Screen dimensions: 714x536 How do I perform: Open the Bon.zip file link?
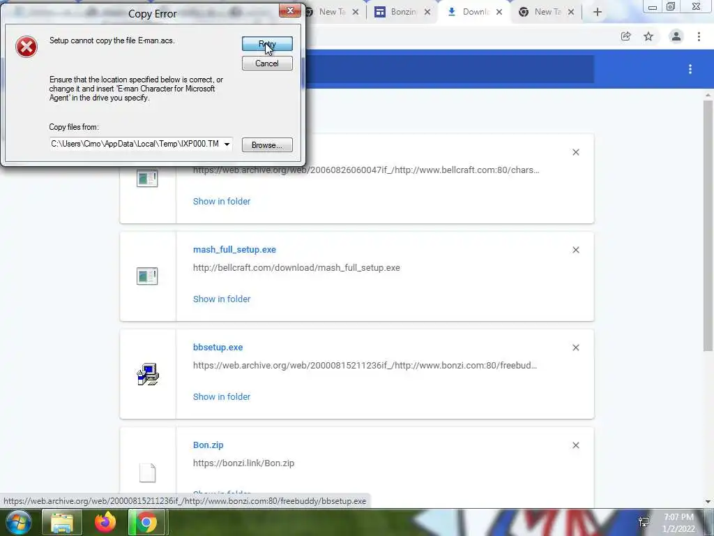click(x=208, y=445)
